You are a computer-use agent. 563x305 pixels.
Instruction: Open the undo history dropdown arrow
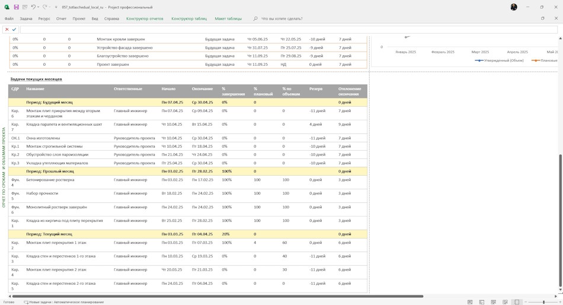38,7
